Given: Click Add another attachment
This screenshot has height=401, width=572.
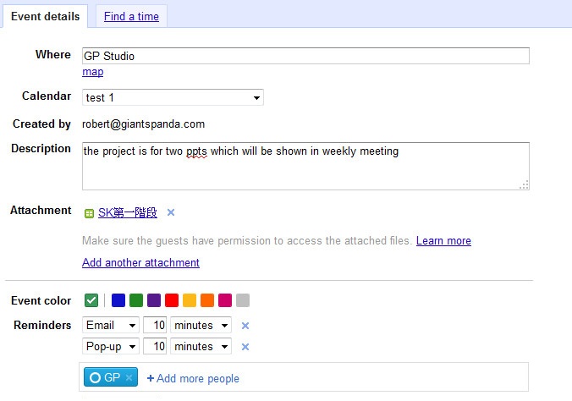Looking at the screenshot, I should pos(140,263).
